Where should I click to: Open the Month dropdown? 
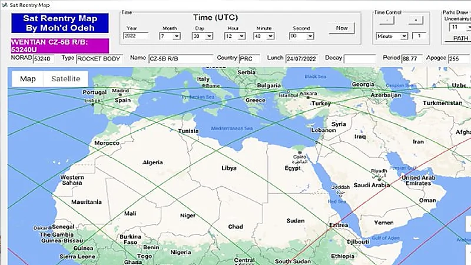[x=177, y=36]
